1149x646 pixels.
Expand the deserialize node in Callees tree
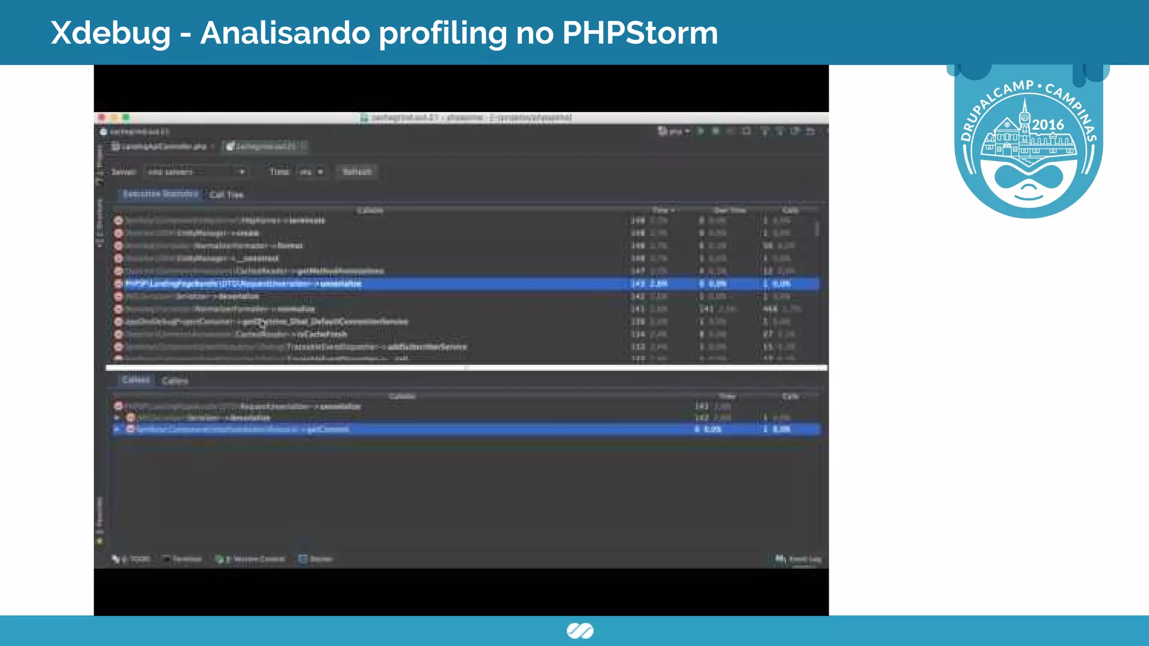[x=117, y=418]
